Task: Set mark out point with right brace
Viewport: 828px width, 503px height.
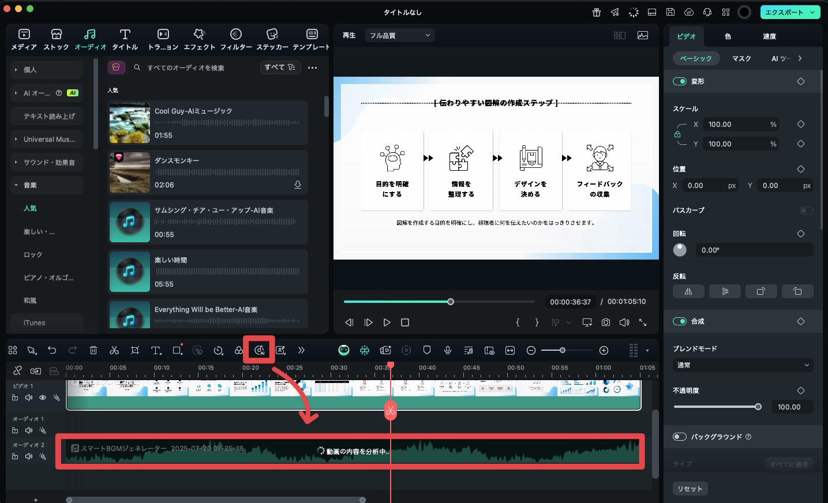Action: (x=537, y=322)
